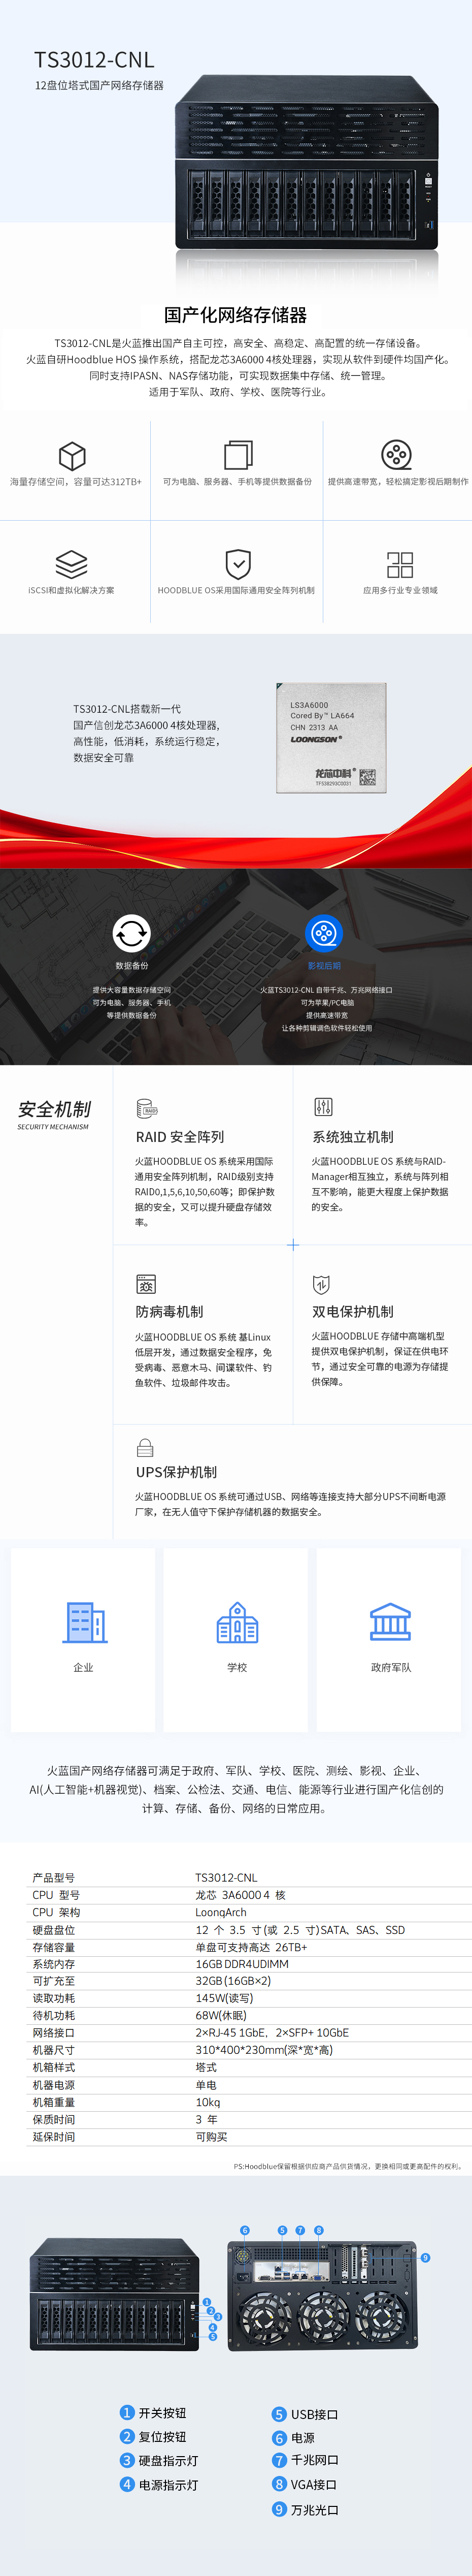Click the LoongArch architecture value

(221, 1912)
